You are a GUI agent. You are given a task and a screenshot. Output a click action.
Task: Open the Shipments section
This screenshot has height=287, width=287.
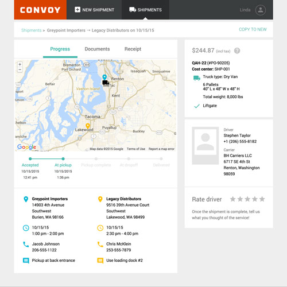click(145, 10)
